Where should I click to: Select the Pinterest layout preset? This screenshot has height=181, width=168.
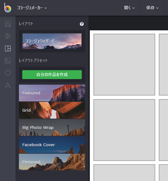point(52,162)
